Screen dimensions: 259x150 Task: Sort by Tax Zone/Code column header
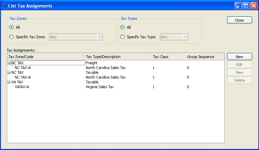point(46,57)
